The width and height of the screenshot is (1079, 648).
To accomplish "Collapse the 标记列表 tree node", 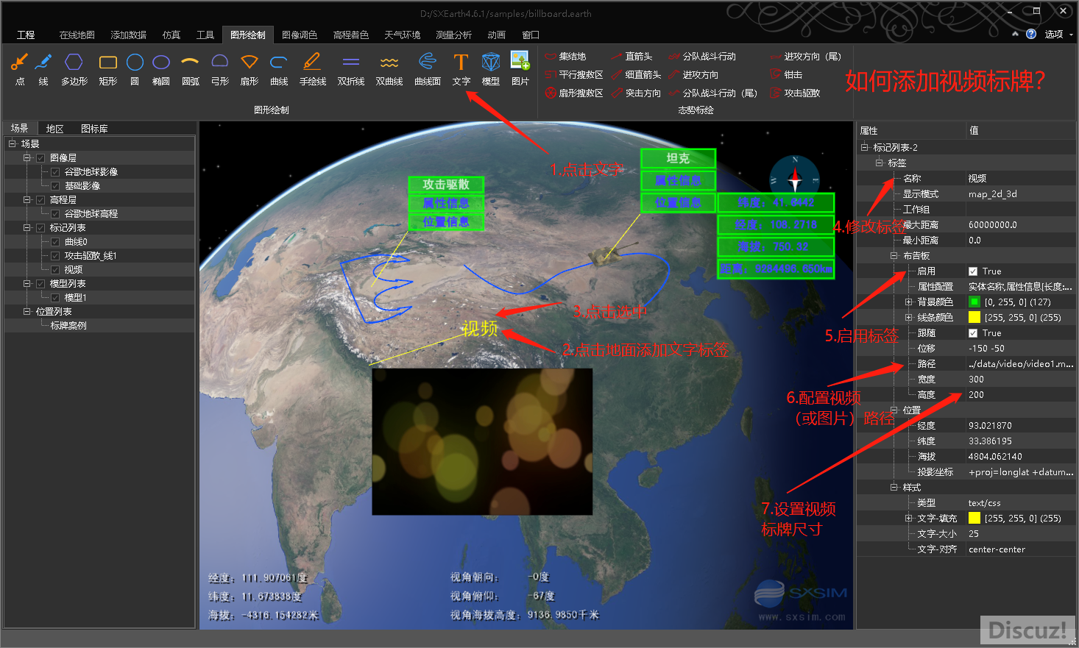I will click(x=26, y=228).
